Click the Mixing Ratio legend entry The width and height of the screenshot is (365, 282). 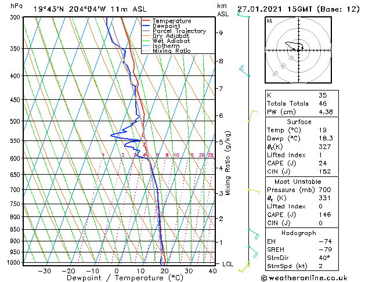coord(172,51)
